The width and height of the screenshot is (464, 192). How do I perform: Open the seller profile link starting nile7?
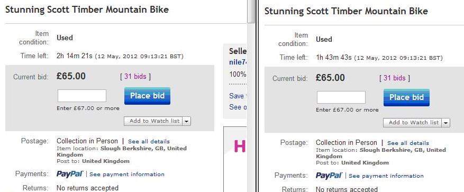[x=238, y=62]
